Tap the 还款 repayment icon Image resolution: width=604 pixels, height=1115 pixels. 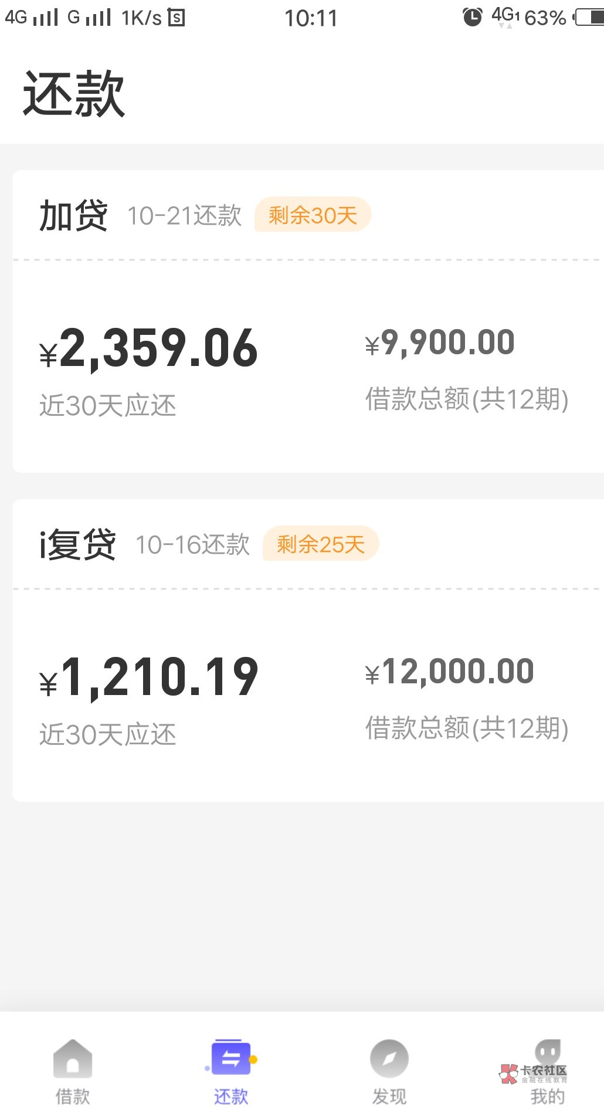tap(230, 1058)
